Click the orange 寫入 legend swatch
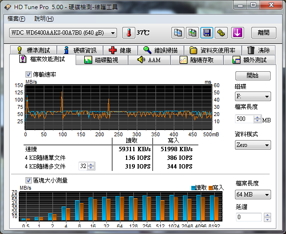 coord(210,188)
